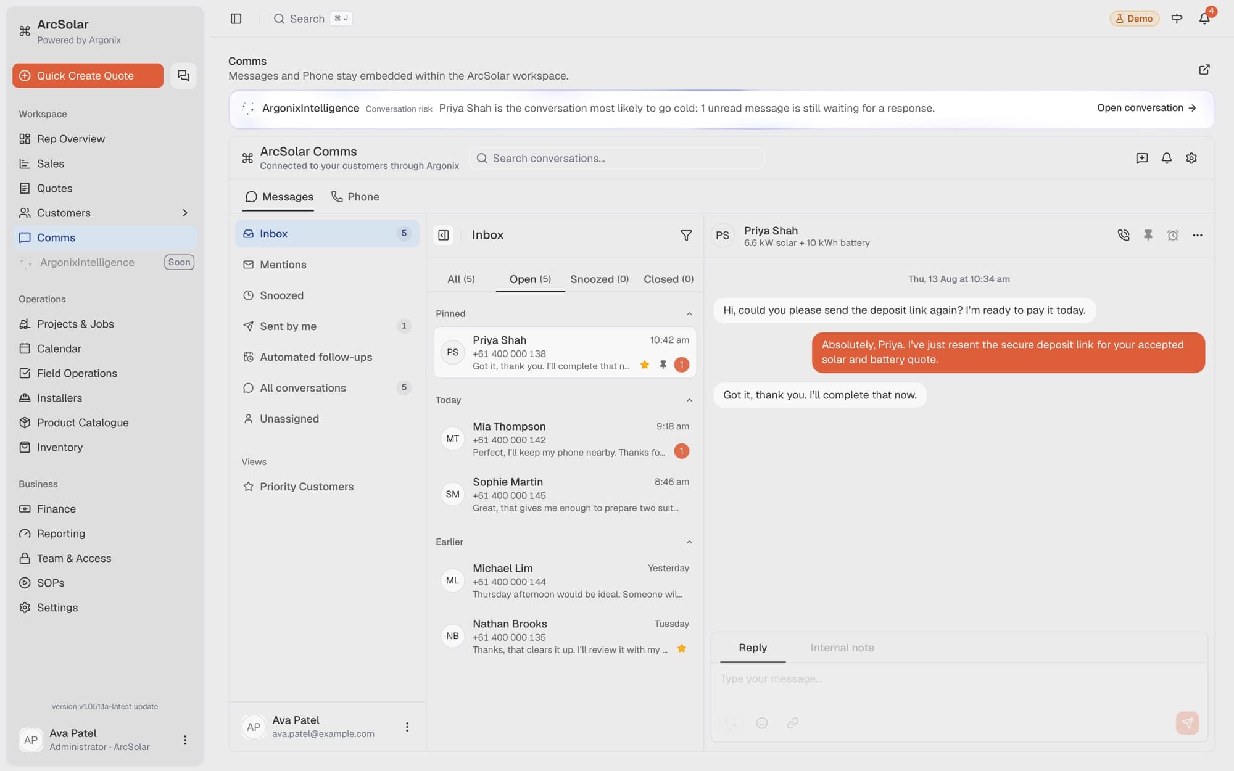This screenshot has width=1234, height=771.
Task: Open Mentions folder
Action: tap(327, 265)
